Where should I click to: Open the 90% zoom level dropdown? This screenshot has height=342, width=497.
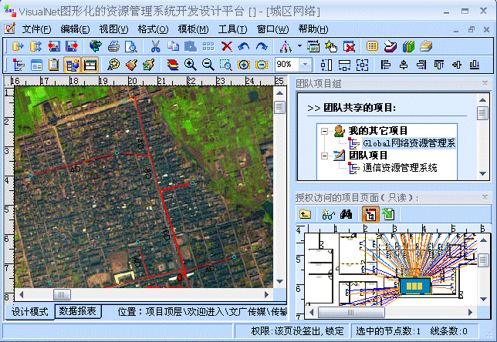tap(306, 65)
